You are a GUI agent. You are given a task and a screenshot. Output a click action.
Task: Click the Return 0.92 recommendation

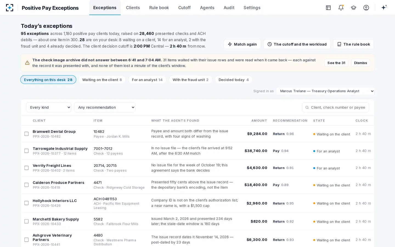tap(283, 221)
